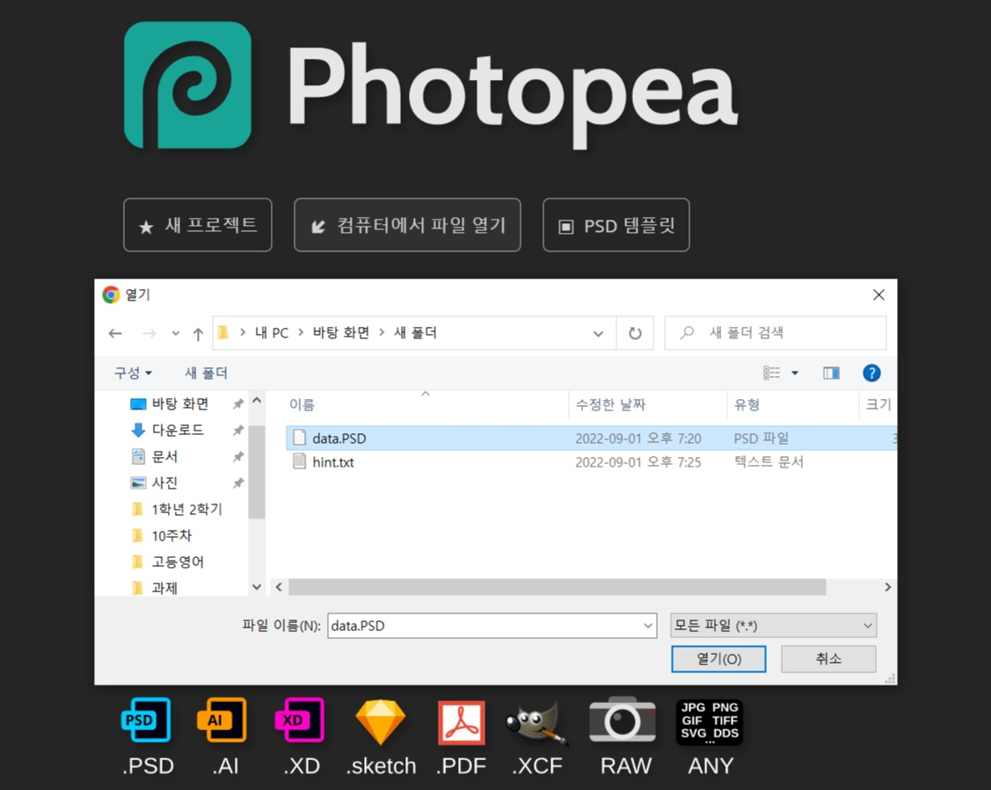Screen dimensions: 991x790
Task: Click the pin beside 바탕 화면
Action: coord(238,403)
